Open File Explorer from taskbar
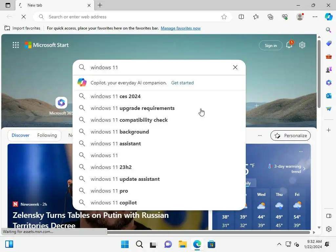This screenshot has width=336, height=252. (x=182, y=244)
